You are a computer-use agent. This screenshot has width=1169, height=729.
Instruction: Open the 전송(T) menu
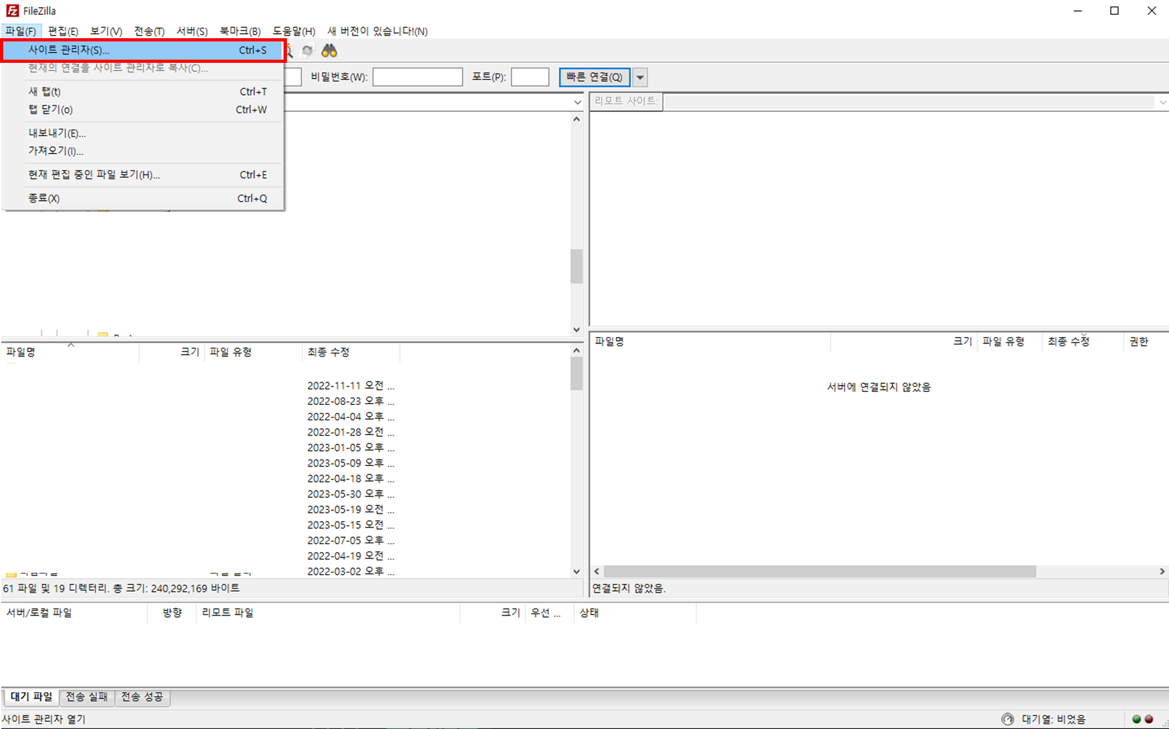click(x=149, y=31)
